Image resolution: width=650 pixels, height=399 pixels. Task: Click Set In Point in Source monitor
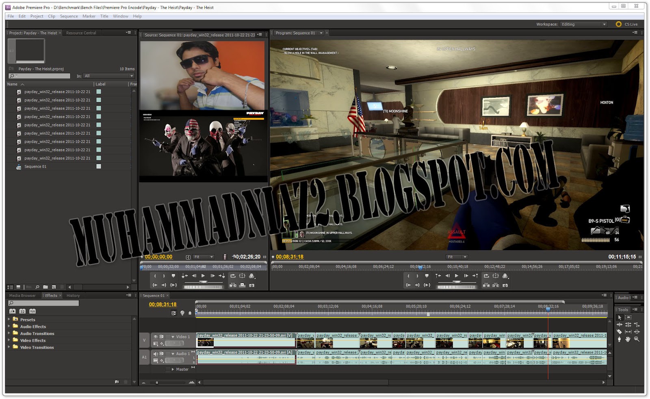pyautogui.click(x=155, y=276)
